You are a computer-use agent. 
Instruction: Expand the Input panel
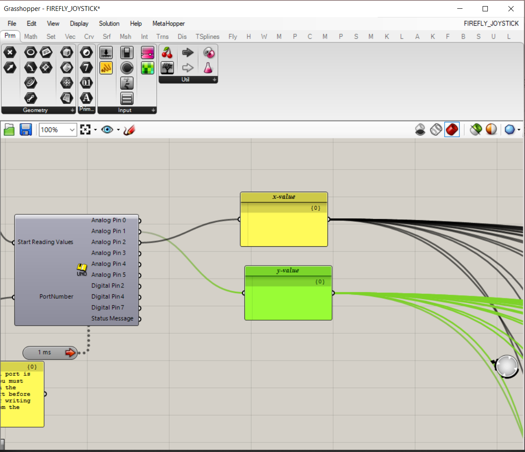click(x=153, y=110)
